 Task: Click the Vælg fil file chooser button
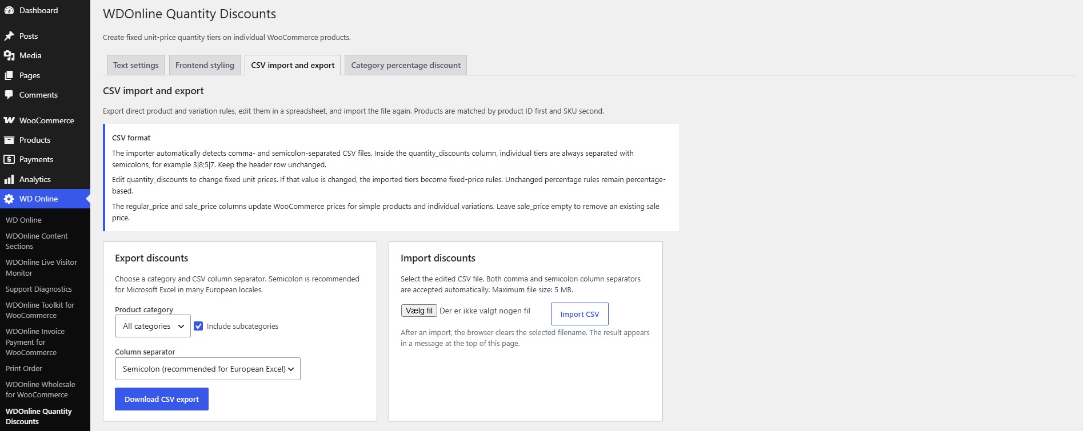[x=419, y=311]
